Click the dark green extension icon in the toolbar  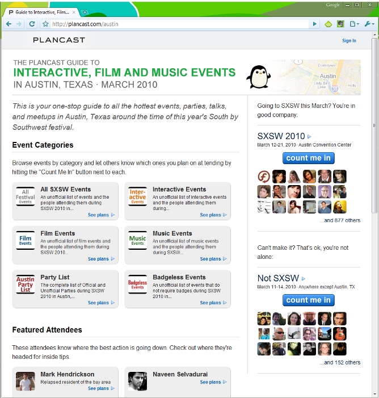coord(340,24)
